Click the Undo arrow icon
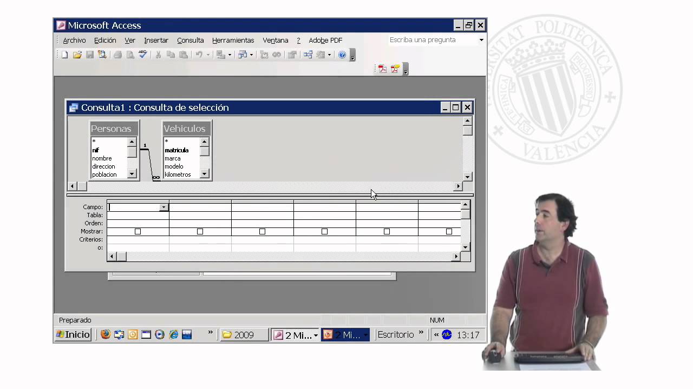The height and width of the screenshot is (389, 693). click(x=199, y=55)
